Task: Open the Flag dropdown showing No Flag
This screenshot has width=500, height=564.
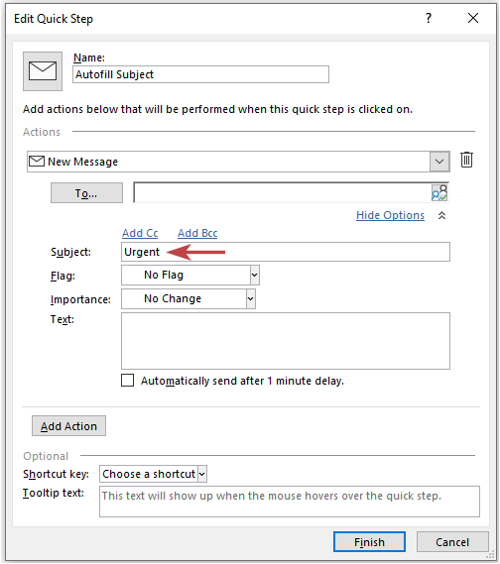Action: (190, 276)
